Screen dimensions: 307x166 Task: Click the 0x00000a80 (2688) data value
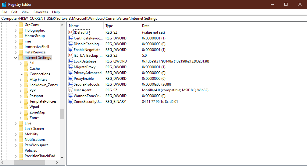click(x=156, y=84)
